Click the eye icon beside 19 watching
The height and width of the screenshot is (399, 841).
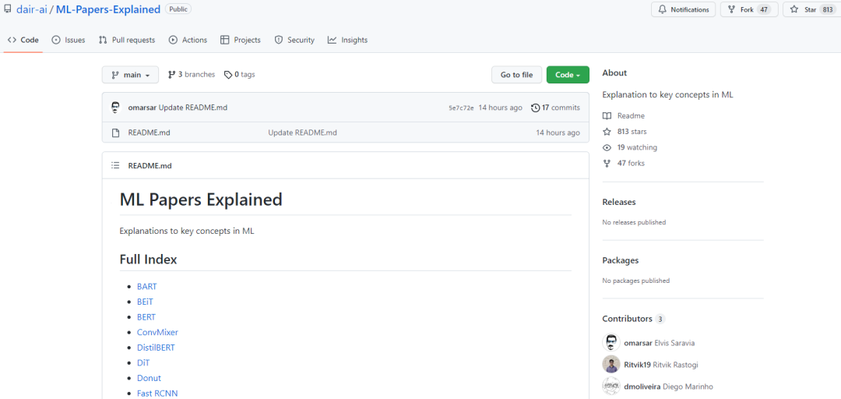[x=607, y=147]
